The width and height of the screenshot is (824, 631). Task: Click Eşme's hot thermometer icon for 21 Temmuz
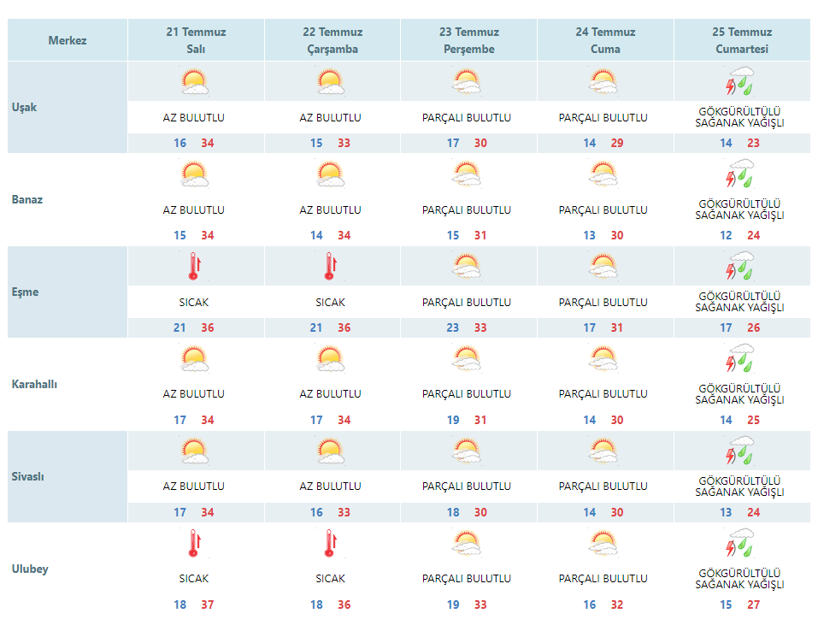click(x=195, y=267)
